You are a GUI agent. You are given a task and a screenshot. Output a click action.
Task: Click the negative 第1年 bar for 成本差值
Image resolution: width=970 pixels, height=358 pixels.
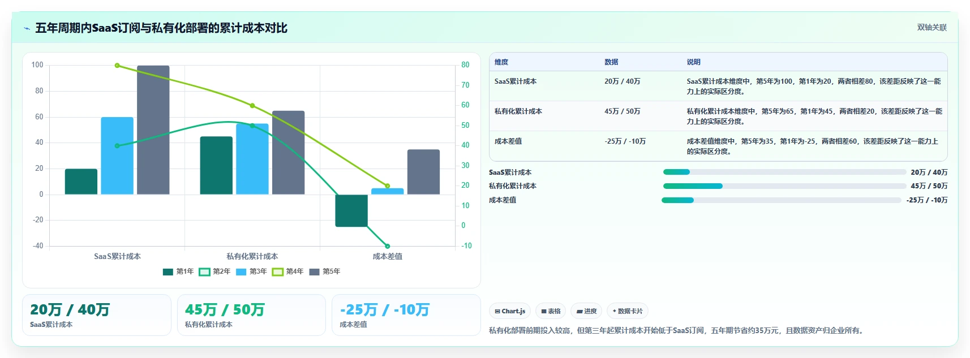point(351,210)
